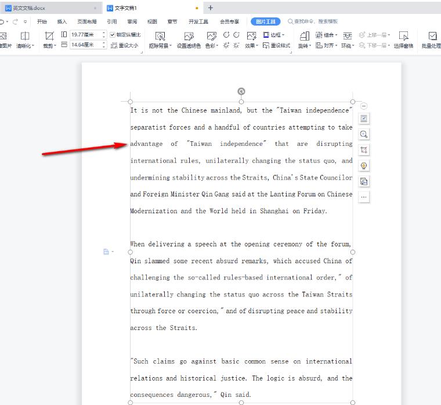Switch to the 插入 Insert ribbon tab
The image size is (441, 405).
coord(62,21)
